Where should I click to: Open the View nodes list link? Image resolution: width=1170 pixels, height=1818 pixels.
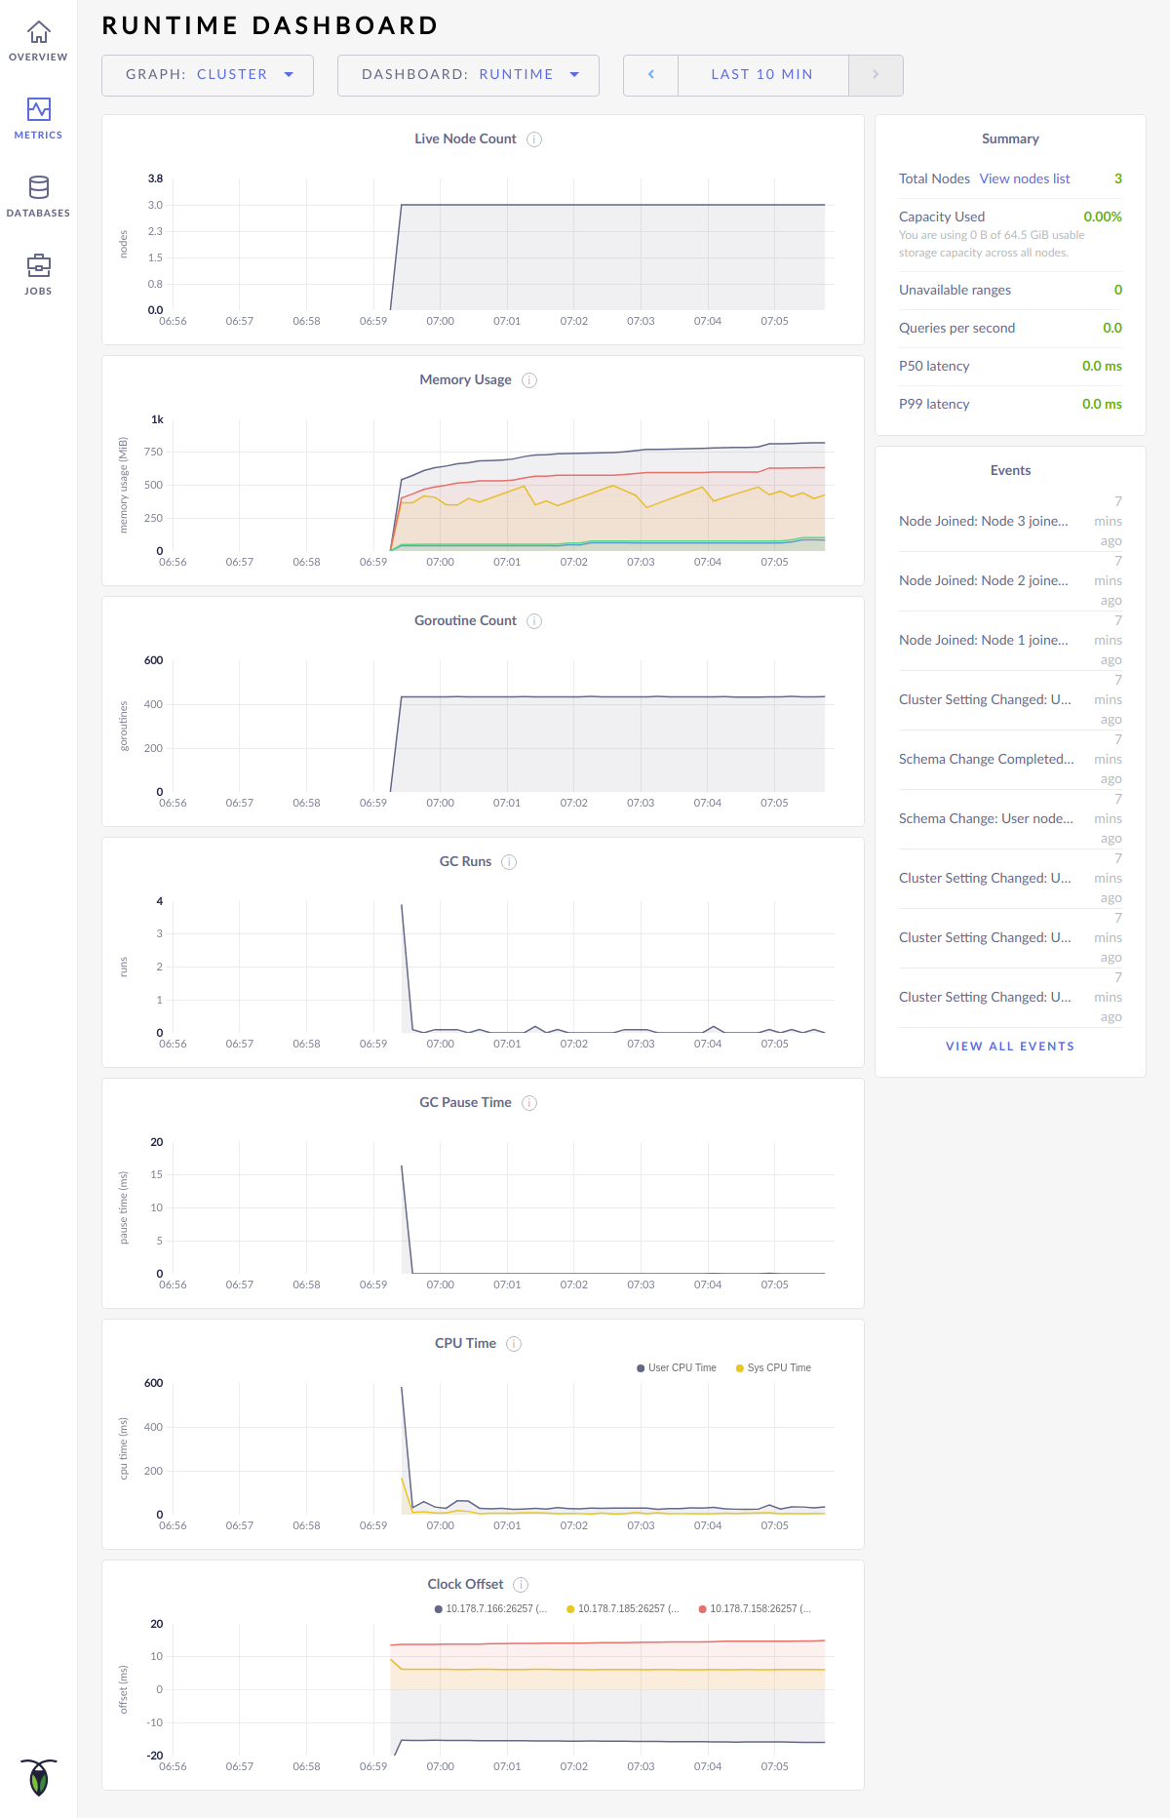(1024, 179)
